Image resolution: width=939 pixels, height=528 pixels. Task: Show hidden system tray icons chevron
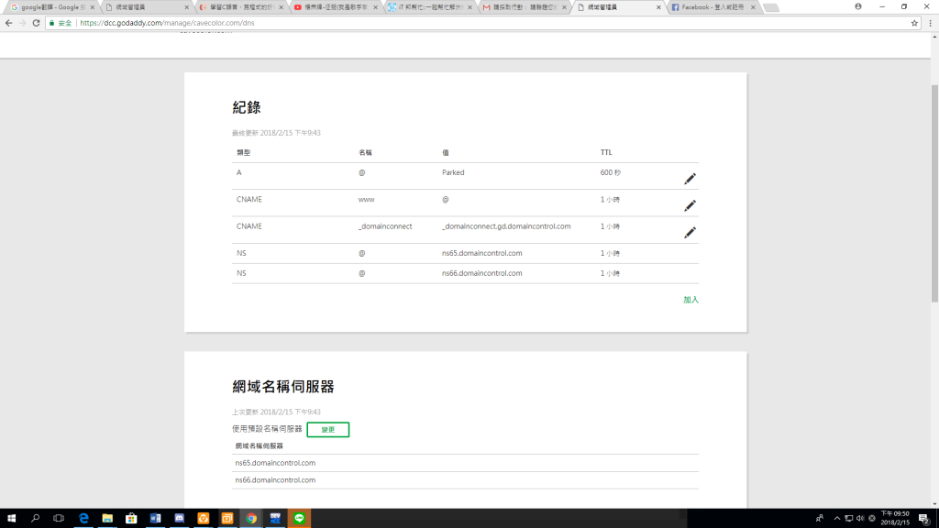[x=836, y=519]
